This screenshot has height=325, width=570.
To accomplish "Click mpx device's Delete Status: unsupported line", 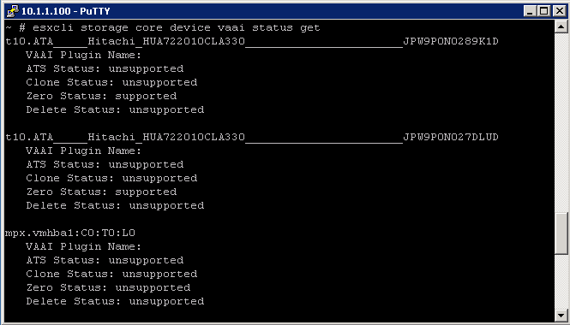I will click(115, 301).
